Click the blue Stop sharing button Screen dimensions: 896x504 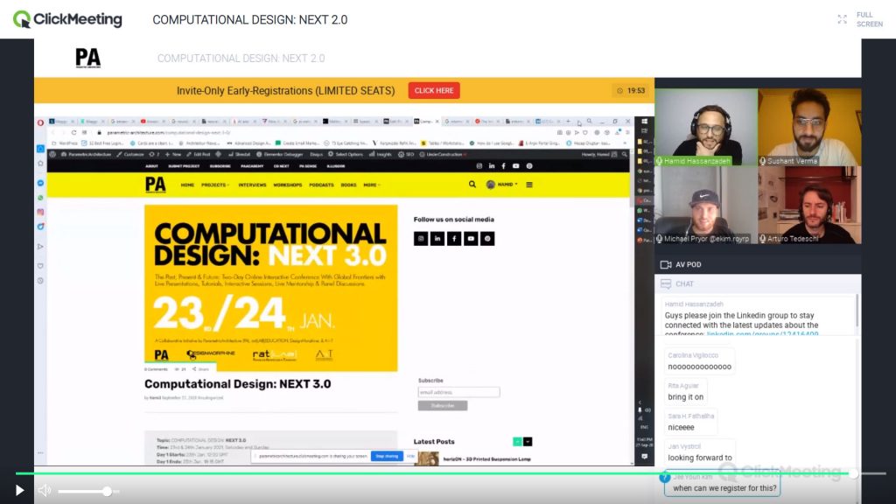coord(387,456)
